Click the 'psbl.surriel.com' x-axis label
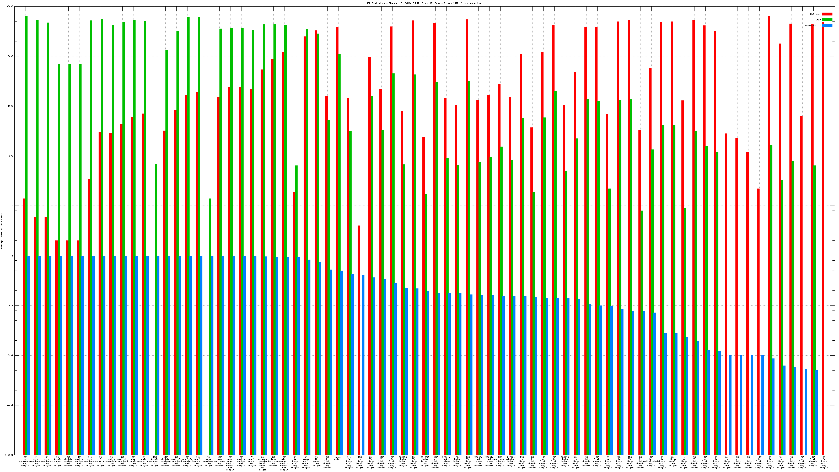839x472 pixels. point(111,462)
